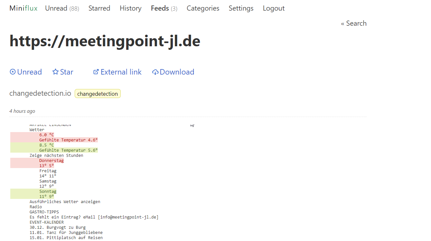Screen dimensions: 431x241
Task: Click the changedetection category tag
Action: tap(98, 94)
